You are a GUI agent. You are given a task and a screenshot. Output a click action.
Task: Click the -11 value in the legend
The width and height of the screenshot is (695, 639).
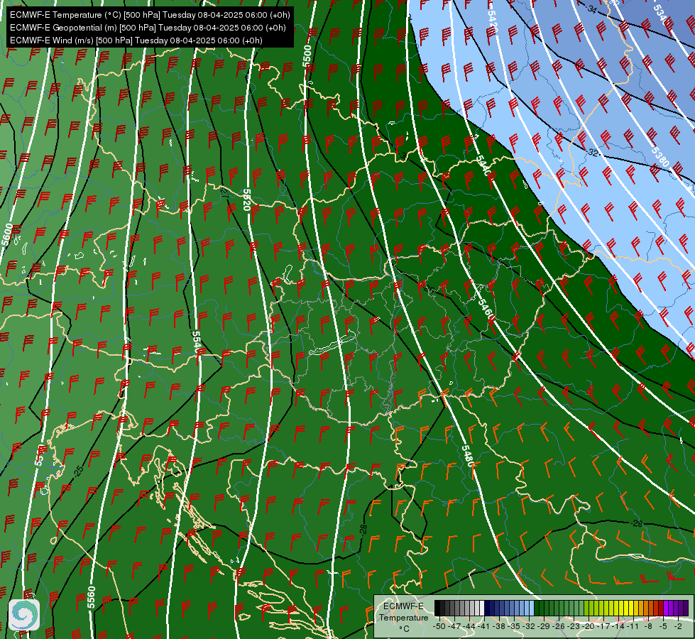pyautogui.click(x=633, y=626)
